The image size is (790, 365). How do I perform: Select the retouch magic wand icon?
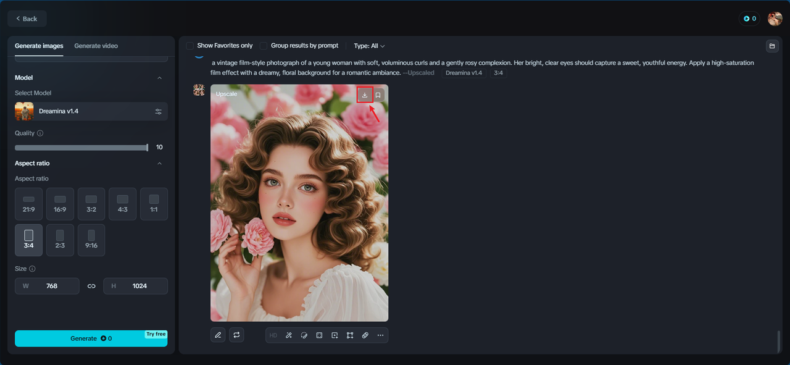(x=289, y=335)
